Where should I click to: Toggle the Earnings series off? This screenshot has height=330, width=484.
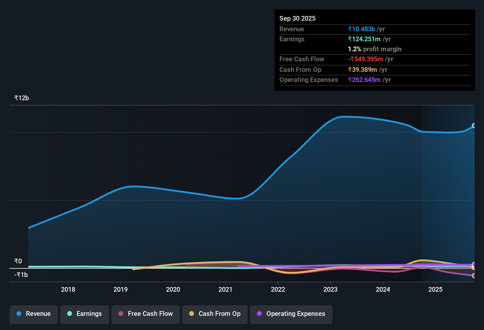point(84,314)
